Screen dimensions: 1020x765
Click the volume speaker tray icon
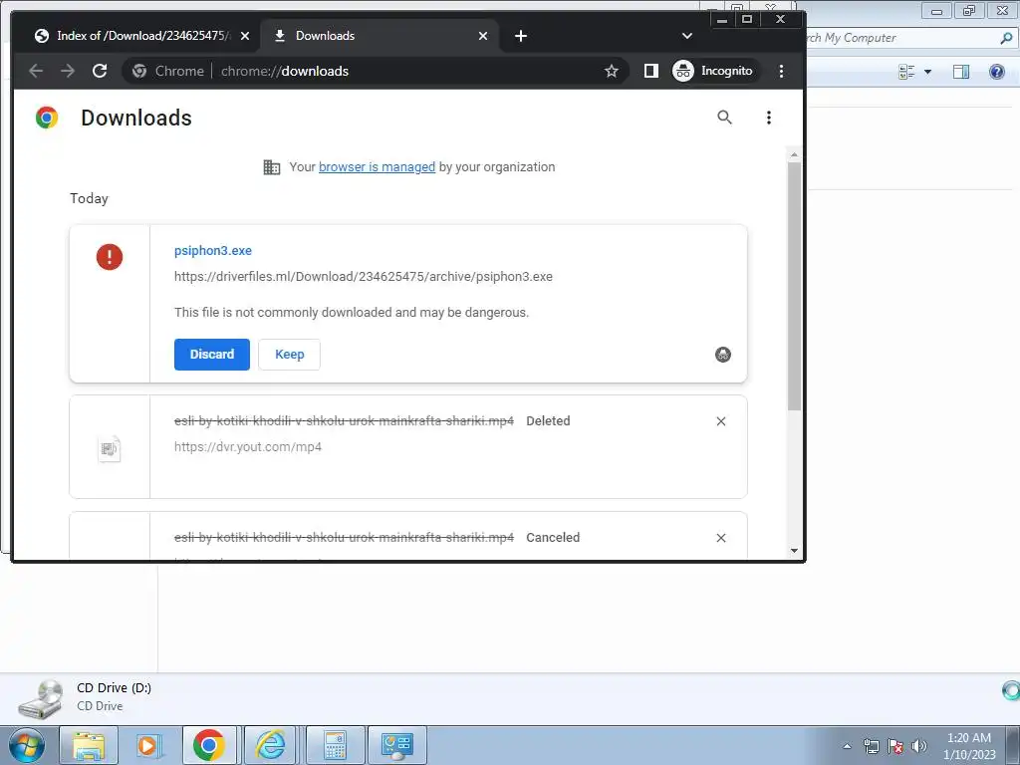point(919,746)
